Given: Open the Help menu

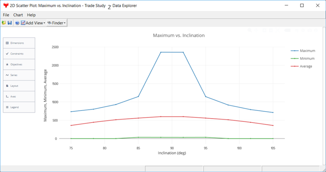Looking at the screenshot, I should 31,15.
